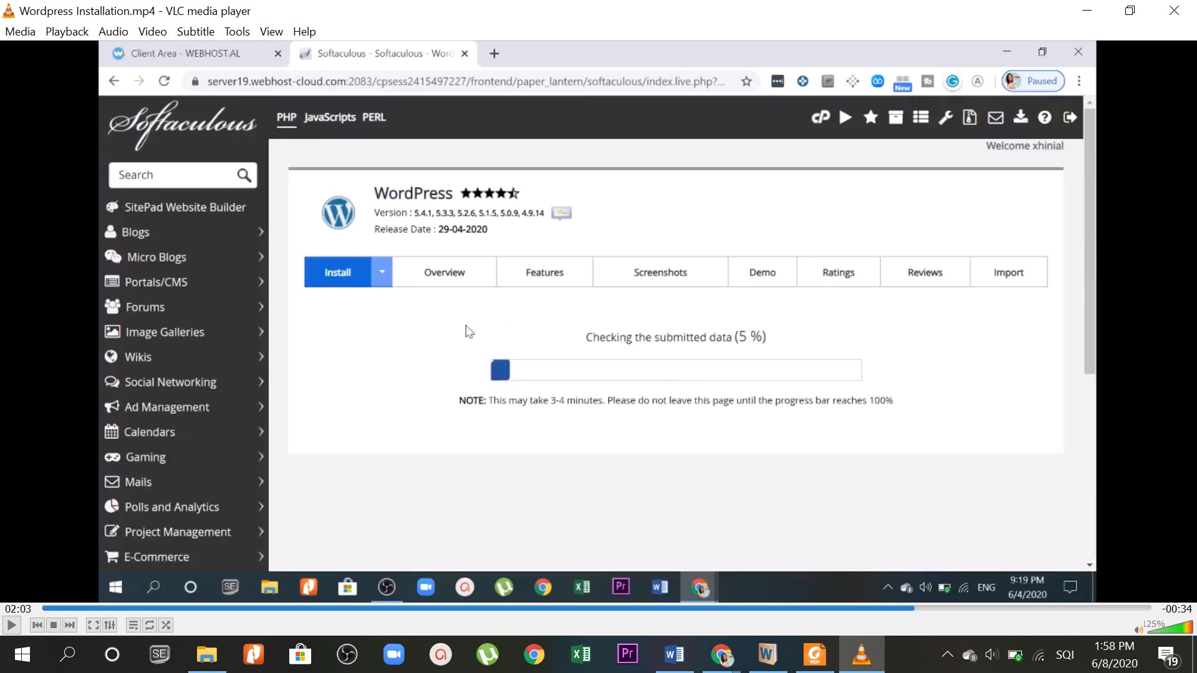This screenshot has height=673, width=1197.
Task: Click the blue Install button
Action: pyautogui.click(x=337, y=272)
